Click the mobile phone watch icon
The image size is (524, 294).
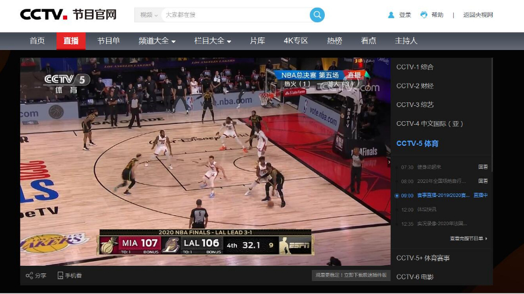(x=61, y=275)
